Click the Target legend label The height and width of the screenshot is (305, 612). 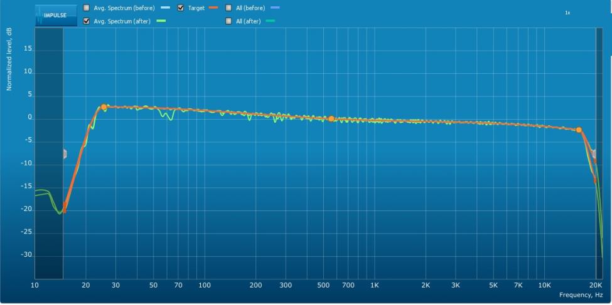point(196,8)
